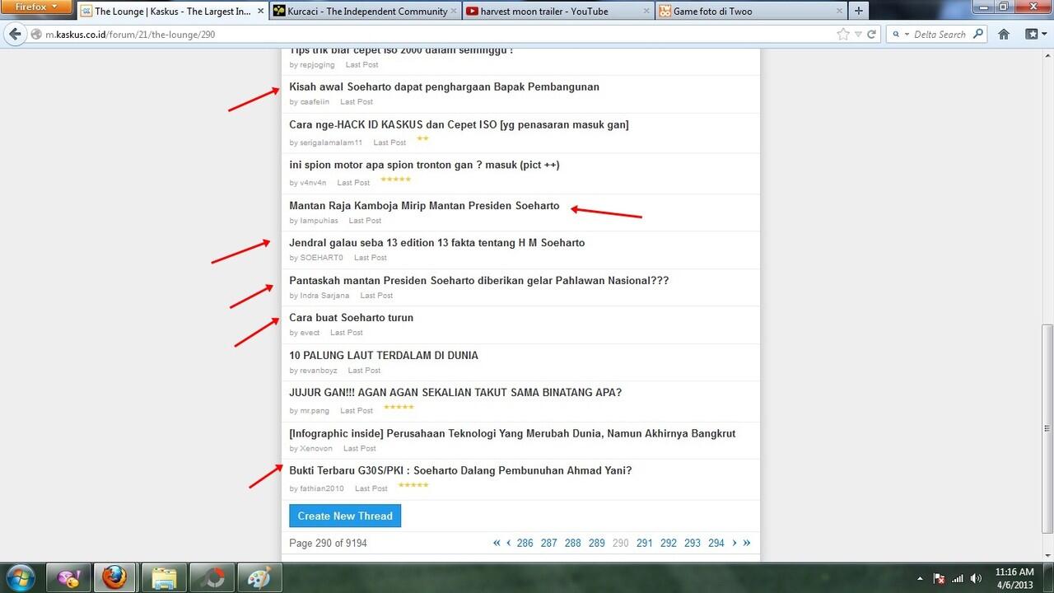Open the Firefox home page icon
Image resolution: width=1054 pixels, height=593 pixels.
(1004, 35)
